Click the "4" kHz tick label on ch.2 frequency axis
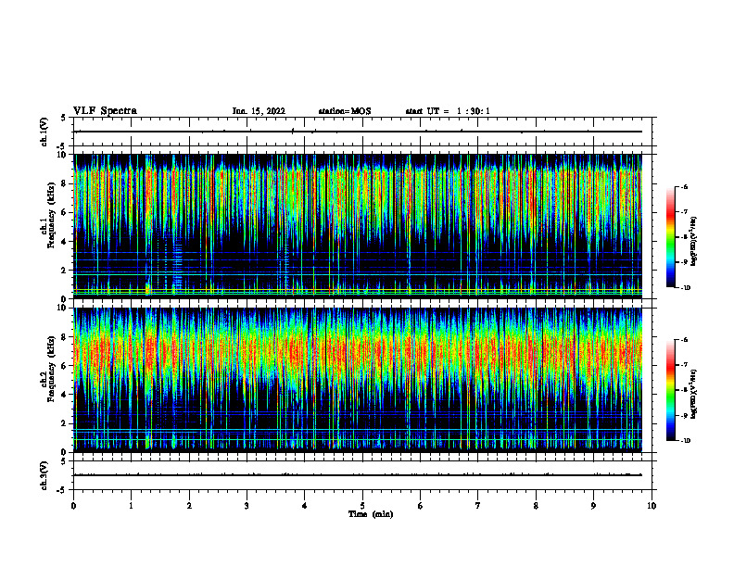Image resolution: width=734 pixels, height=567 pixels. click(66, 395)
